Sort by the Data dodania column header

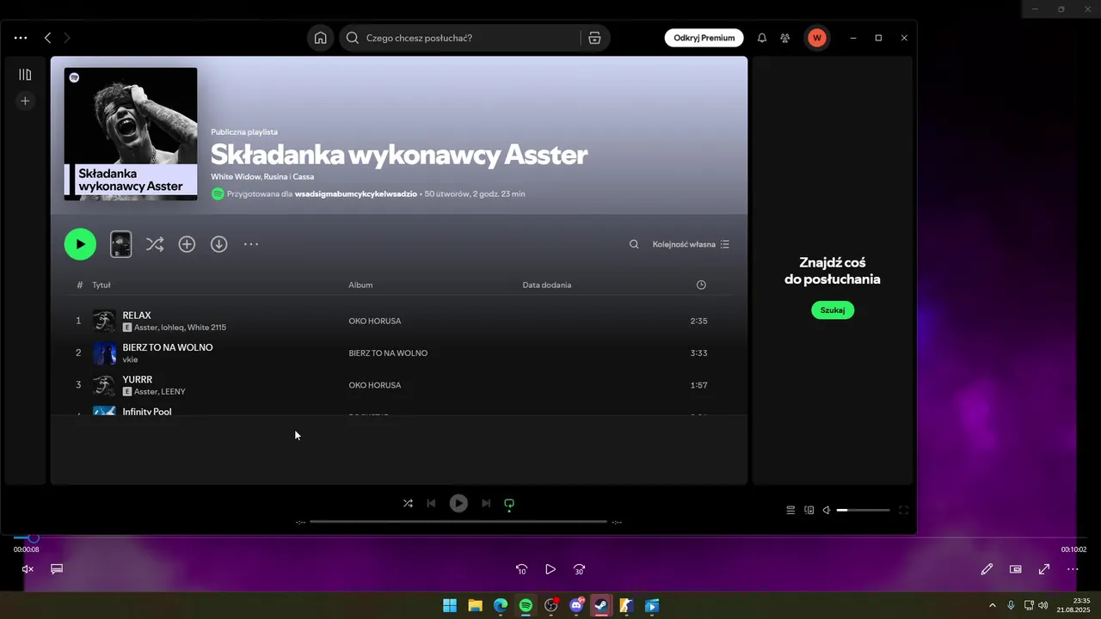tap(547, 285)
